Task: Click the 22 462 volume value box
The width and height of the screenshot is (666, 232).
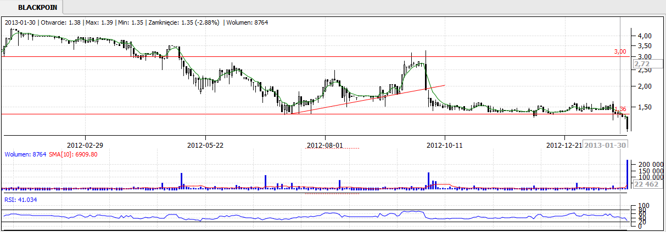Action: [x=645, y=184]
